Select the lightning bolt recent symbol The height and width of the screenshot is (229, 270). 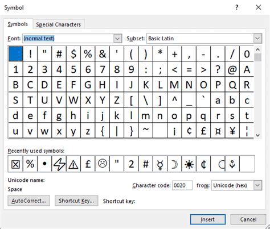[x=59, y=164]
